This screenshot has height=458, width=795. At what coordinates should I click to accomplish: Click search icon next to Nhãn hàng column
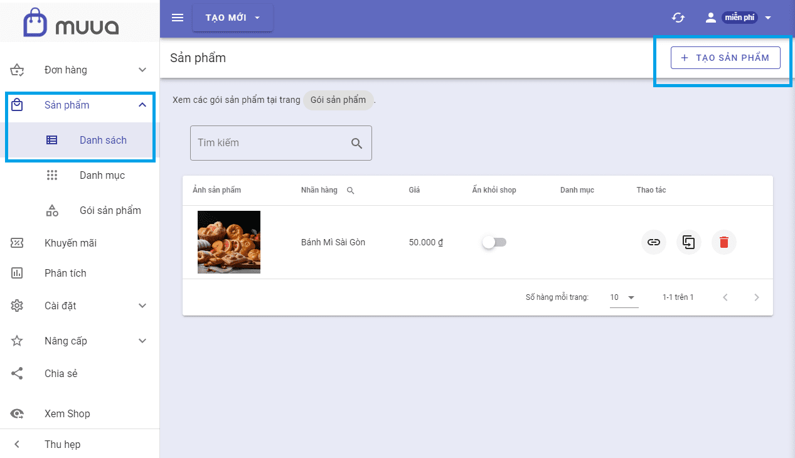point(351,190)
